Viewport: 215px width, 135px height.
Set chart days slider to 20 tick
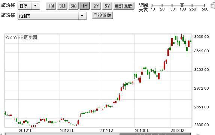(162, 5)
